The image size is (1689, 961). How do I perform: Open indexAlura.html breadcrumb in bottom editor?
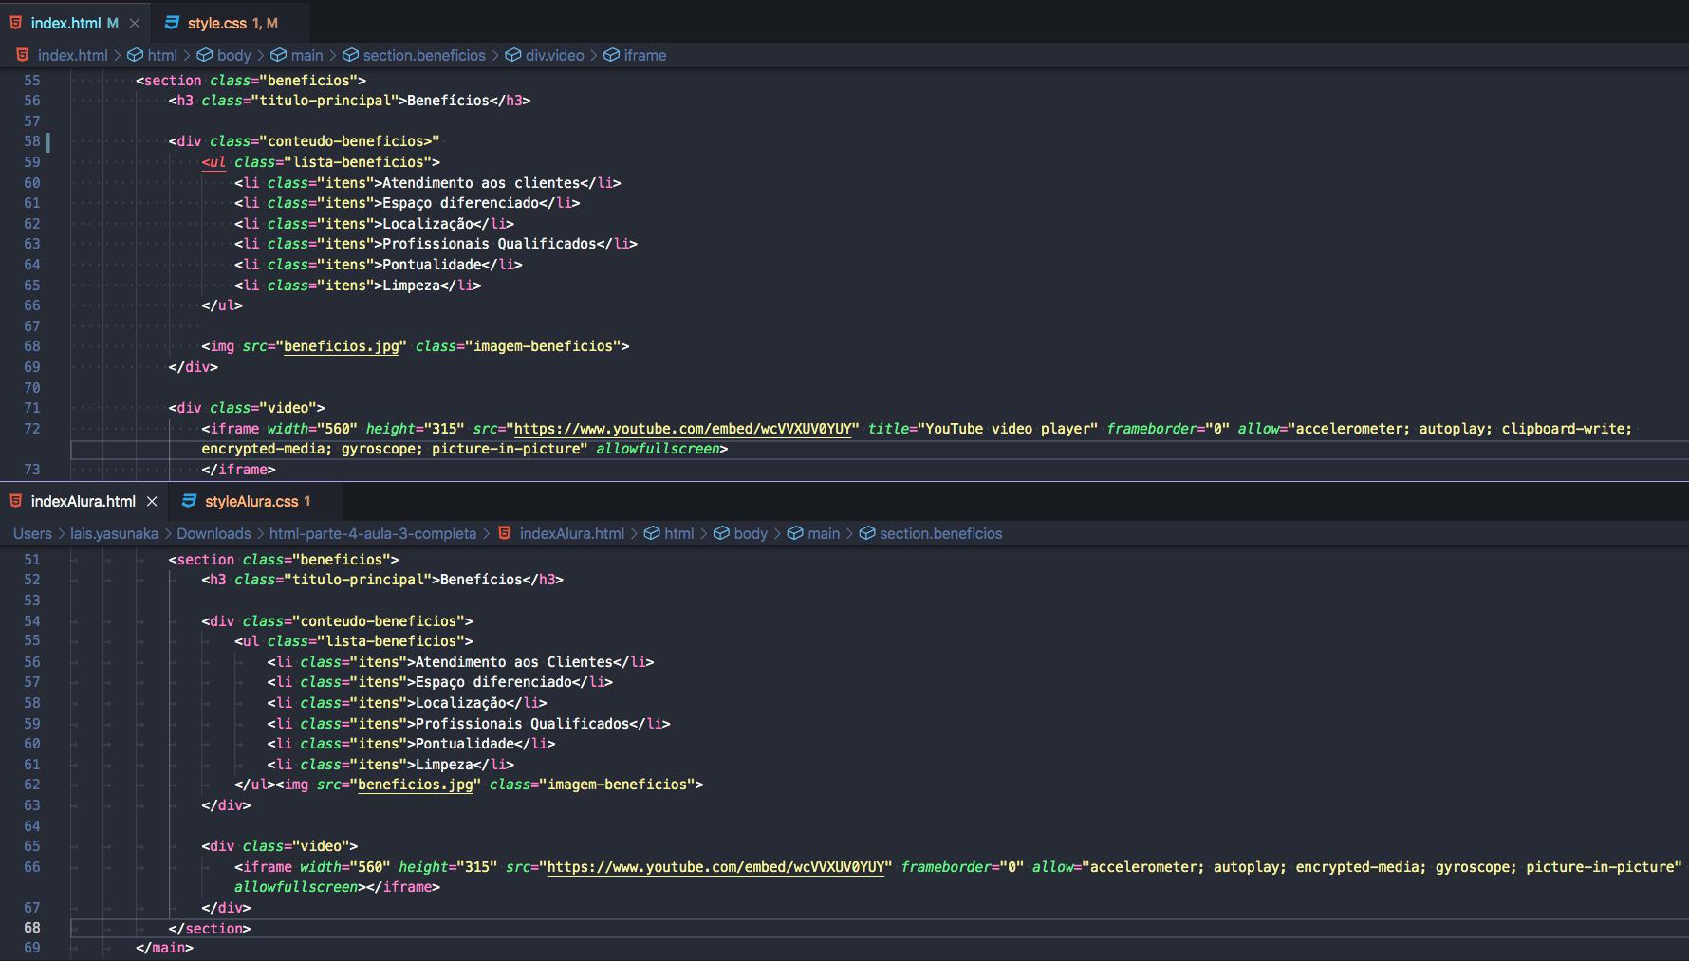click(x=571, y=533)
